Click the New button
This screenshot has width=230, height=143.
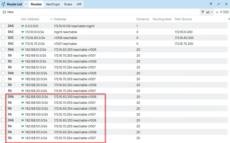[8, 12]
